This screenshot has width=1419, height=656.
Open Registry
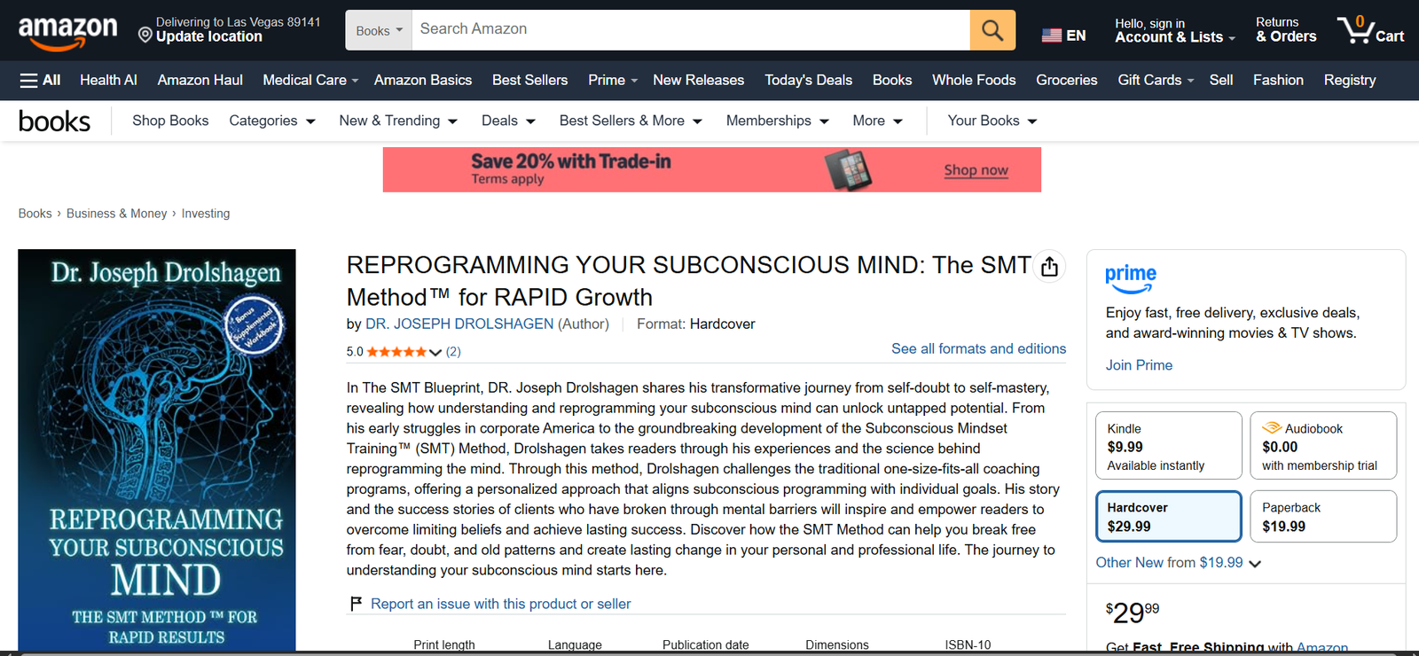coord(1350,80)
